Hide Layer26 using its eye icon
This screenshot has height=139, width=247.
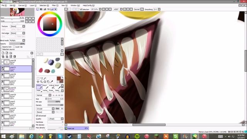click(2, 75)
